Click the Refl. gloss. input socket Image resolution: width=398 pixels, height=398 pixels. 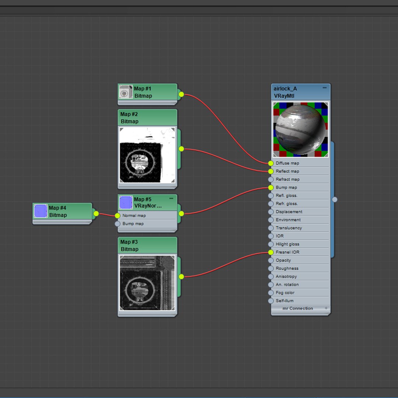pyautogui.click(x=271, y=196)
